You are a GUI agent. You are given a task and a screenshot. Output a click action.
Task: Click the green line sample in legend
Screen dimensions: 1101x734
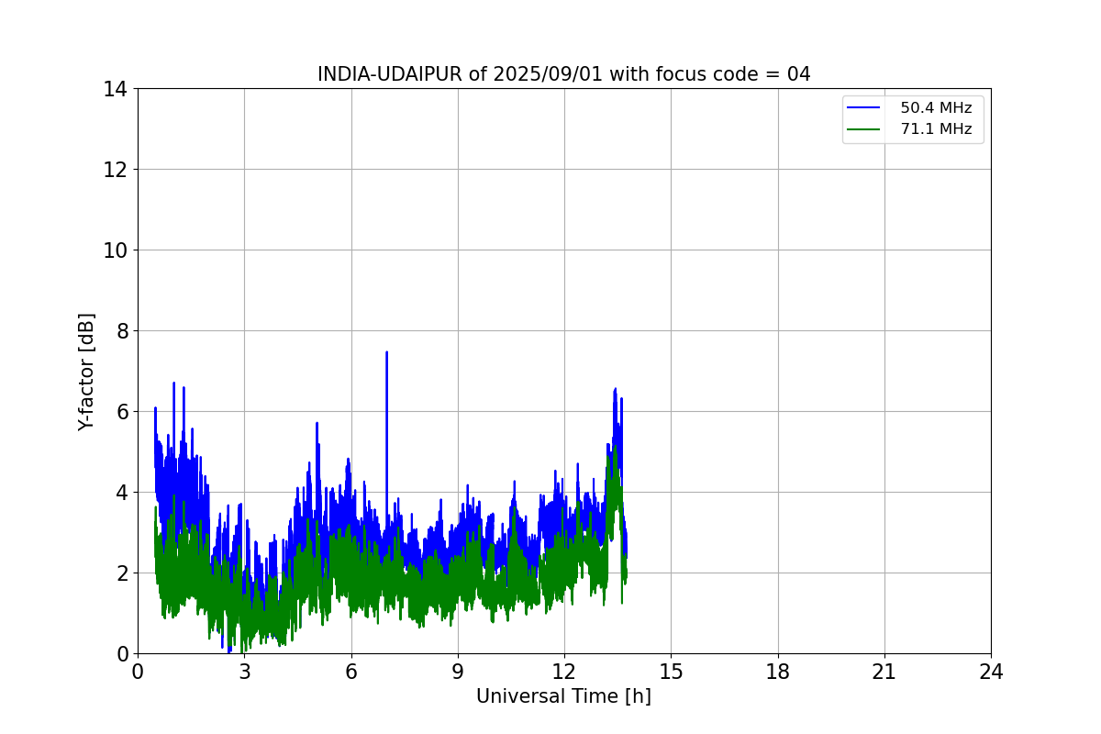coord(865,130)
